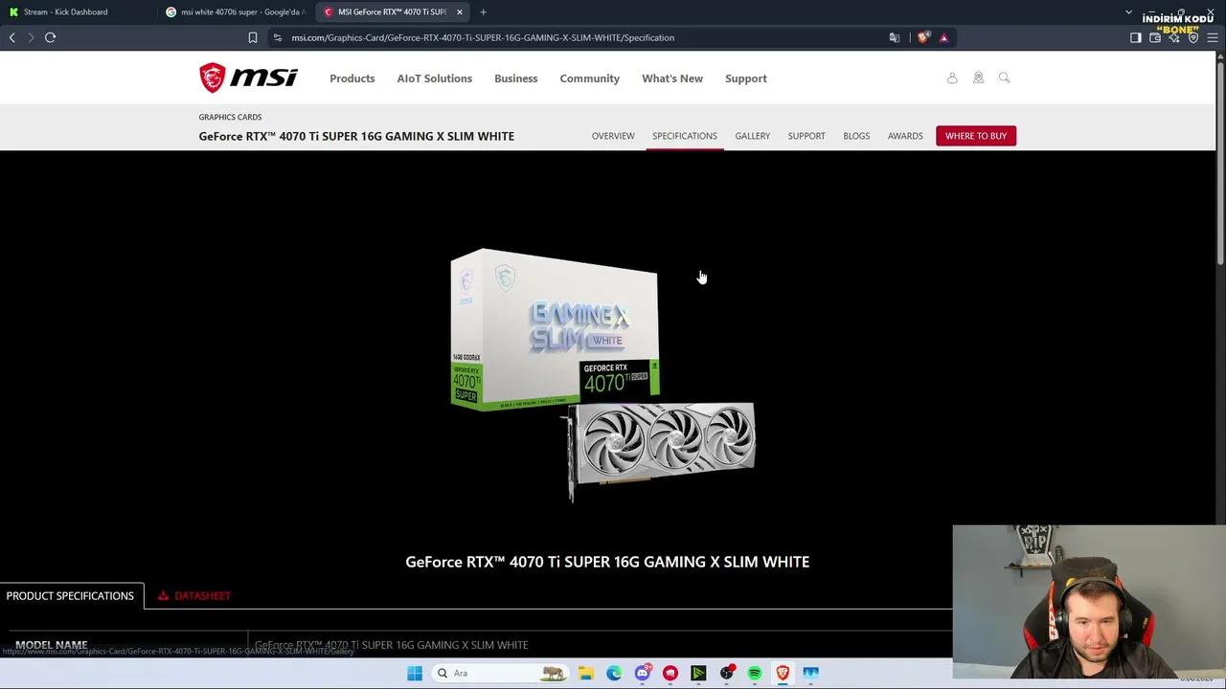Toggle the browser sidebar panel icon
The image size is (1226, 689).
1136,37
